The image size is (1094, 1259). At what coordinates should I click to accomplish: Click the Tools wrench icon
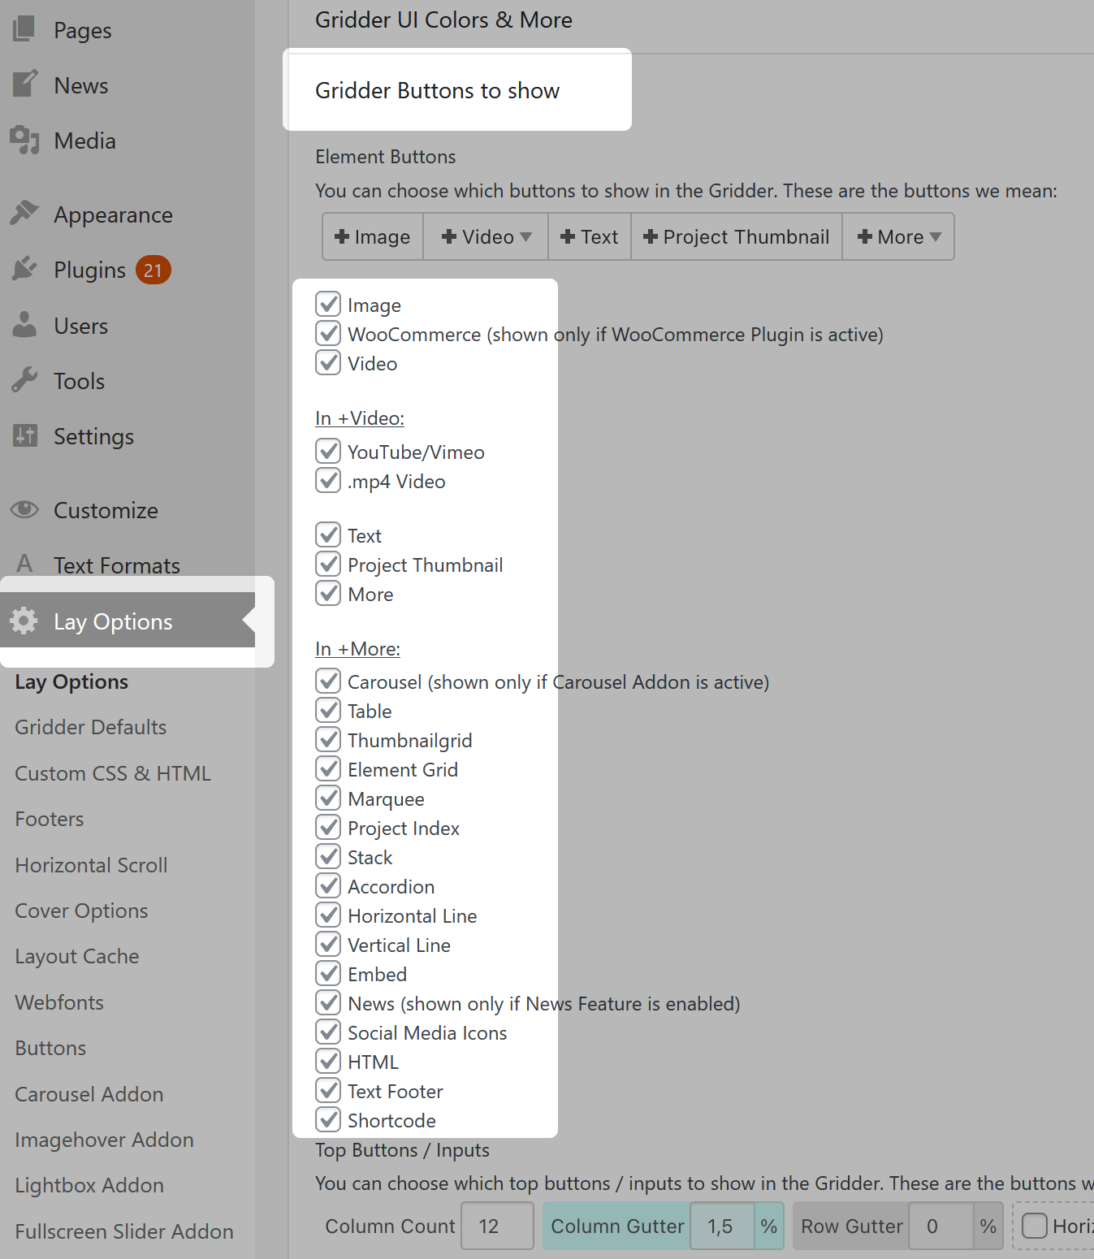click(24, 380)
